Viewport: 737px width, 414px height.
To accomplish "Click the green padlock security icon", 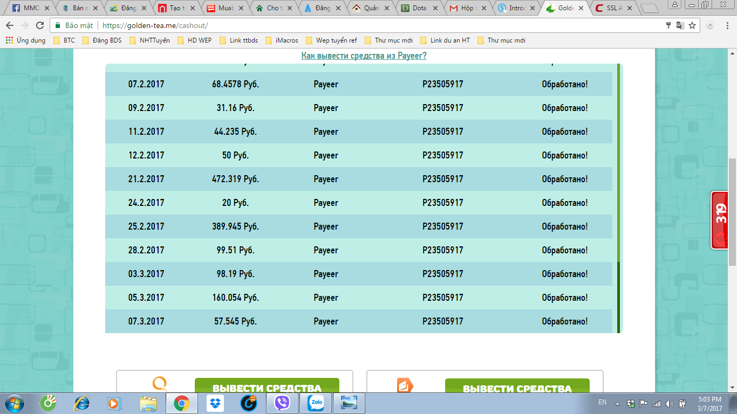I will [x=58, y=25].
